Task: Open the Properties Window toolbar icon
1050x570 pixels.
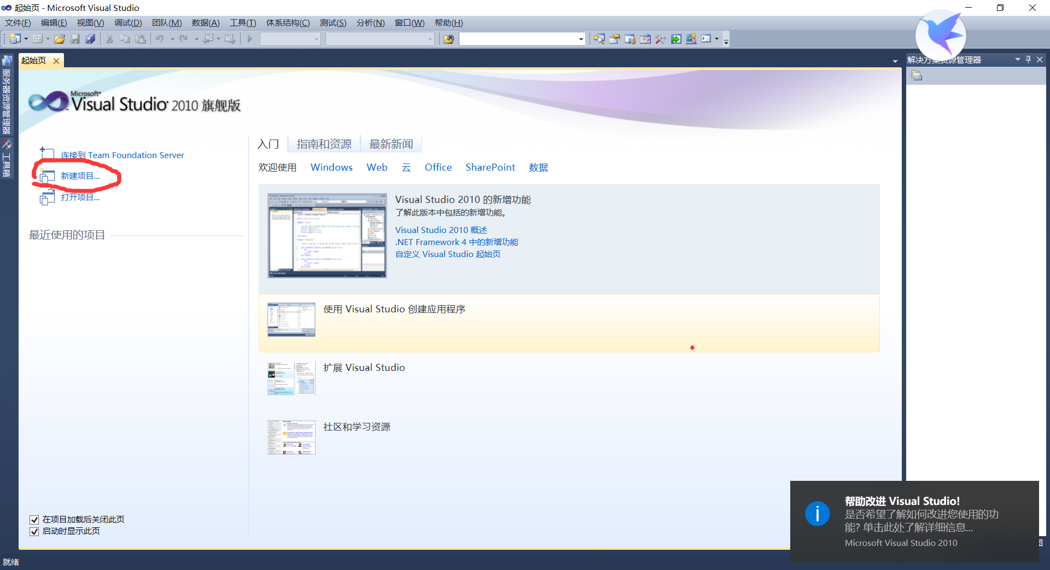Action: point(615,39)
